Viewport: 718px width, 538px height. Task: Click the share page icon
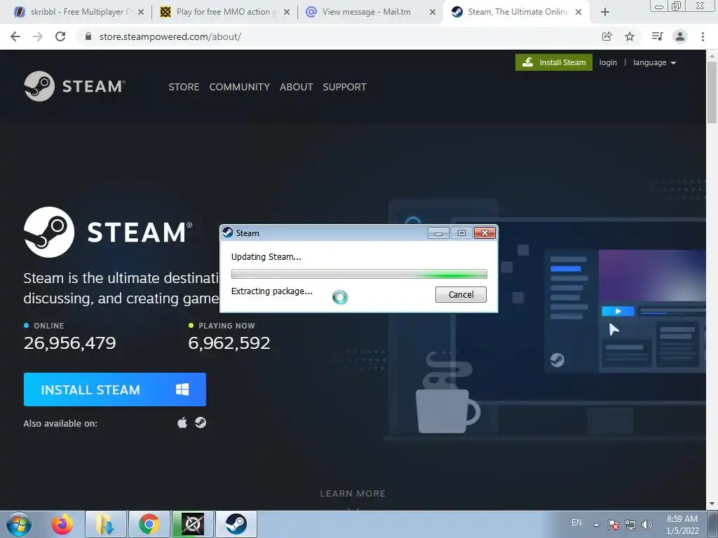[x=607, y=36]
